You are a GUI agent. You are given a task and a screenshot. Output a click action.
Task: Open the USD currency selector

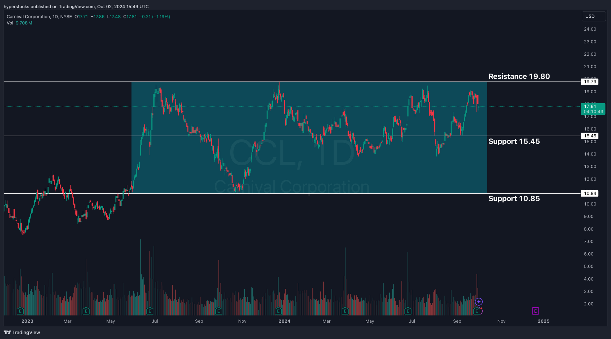tap(593, 16)
